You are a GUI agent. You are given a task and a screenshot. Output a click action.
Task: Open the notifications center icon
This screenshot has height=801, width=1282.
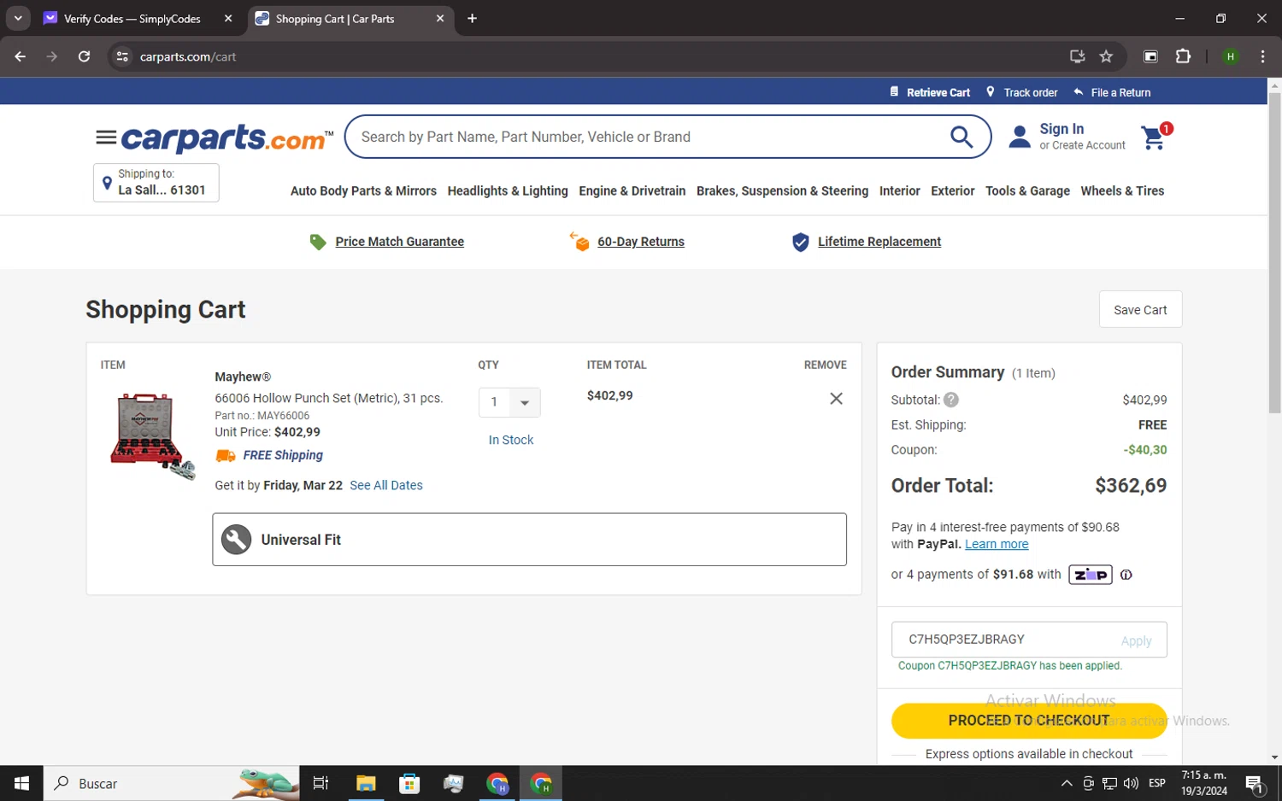click(1255, 783)
